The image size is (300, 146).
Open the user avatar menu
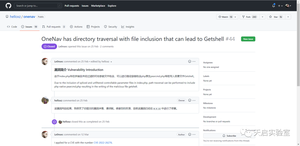pos(288,6)
